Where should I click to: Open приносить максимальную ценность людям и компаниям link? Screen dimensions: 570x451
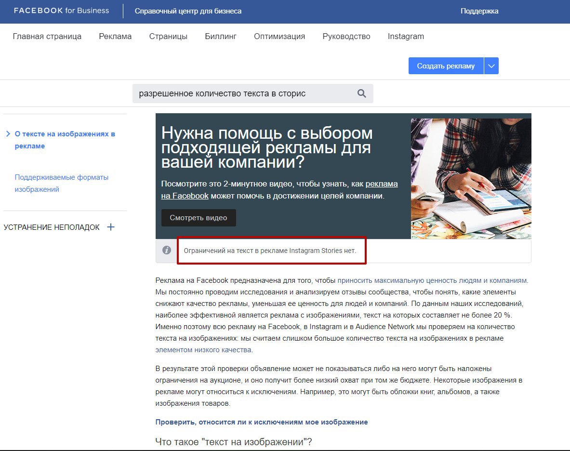[x=432, y=280]
